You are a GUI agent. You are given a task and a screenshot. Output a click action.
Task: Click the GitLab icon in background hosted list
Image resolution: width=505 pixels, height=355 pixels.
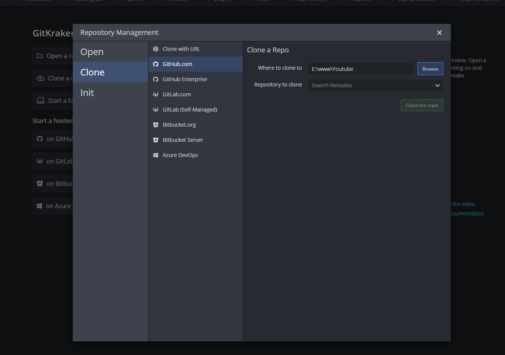[40, 161]
